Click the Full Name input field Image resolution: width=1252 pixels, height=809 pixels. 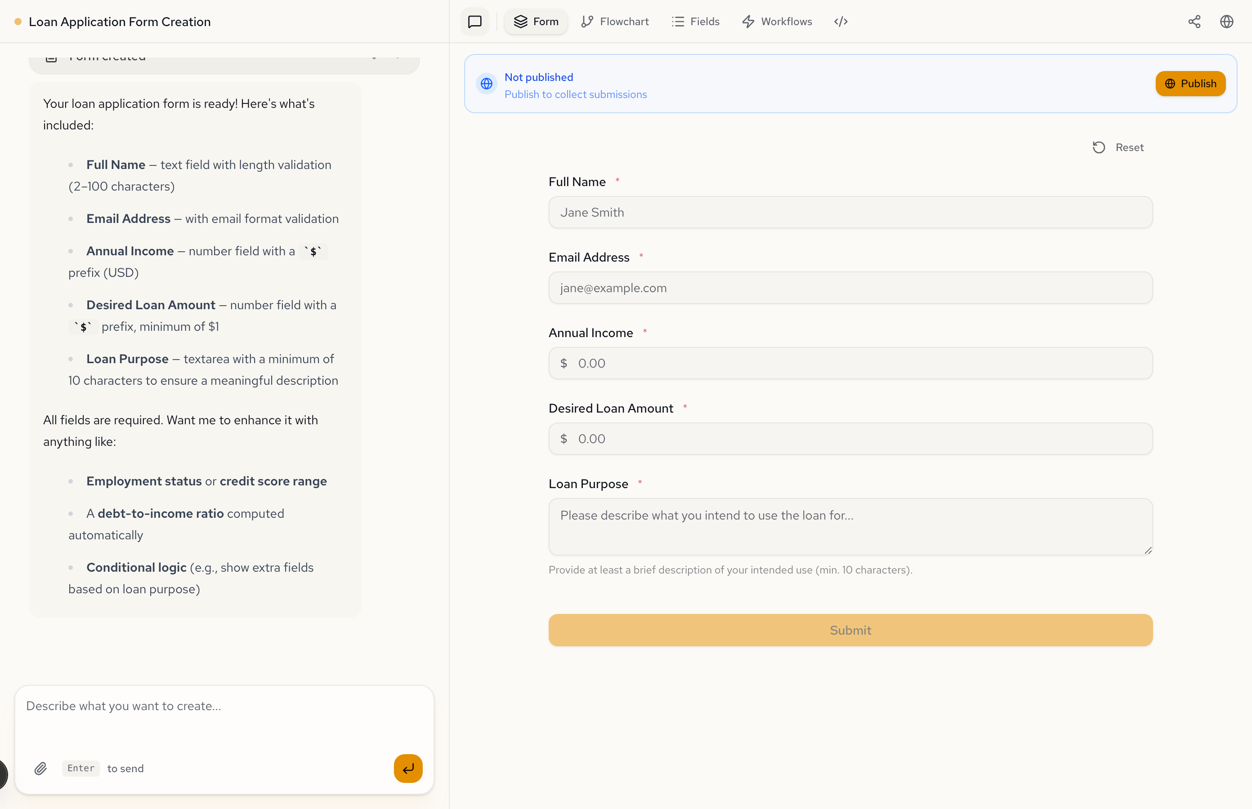(850, 212)
